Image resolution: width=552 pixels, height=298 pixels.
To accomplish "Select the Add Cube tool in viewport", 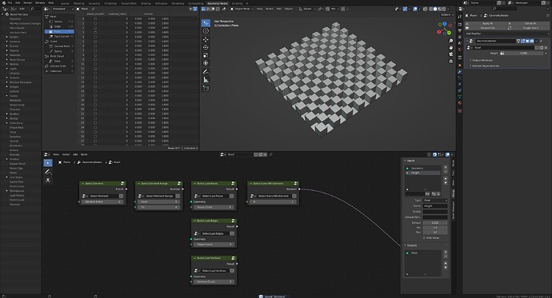I will tap(206, 88).
